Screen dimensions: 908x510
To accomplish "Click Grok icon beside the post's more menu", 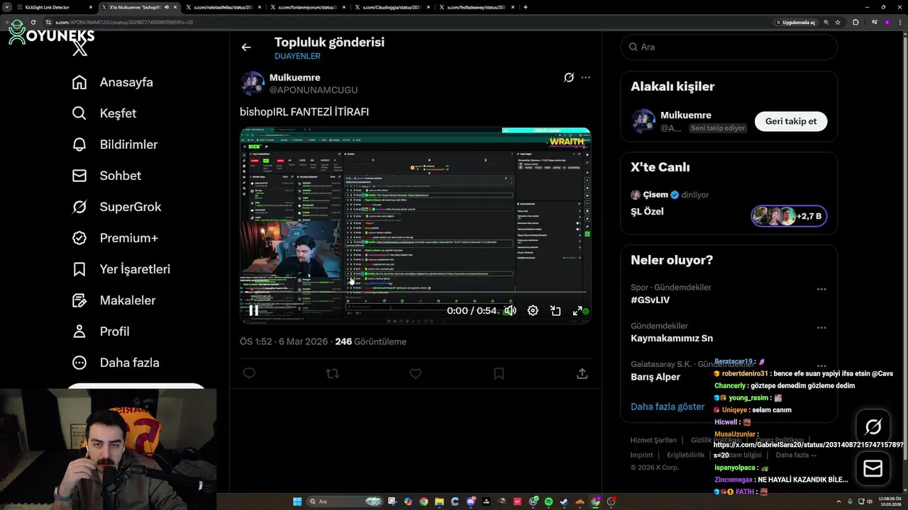I will (568, 77).
